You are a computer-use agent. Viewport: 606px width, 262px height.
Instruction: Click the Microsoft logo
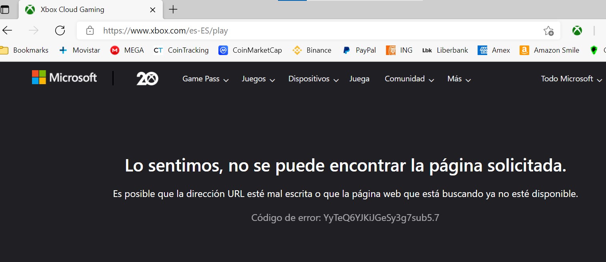tap(64, 78)
